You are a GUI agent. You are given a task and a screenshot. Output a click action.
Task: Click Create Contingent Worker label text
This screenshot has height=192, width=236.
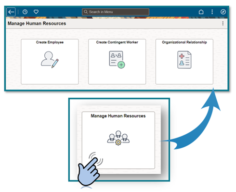[x=117, y=42]
